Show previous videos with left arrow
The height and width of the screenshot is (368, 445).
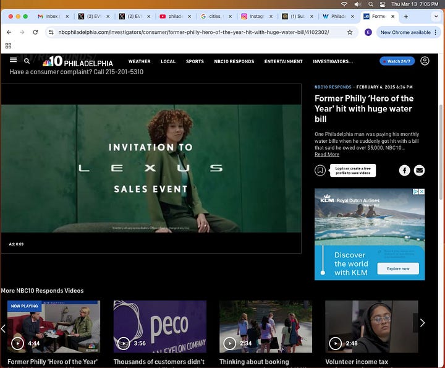[3, 328]
